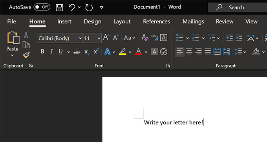Undo the last action

[x=72, y=7]
